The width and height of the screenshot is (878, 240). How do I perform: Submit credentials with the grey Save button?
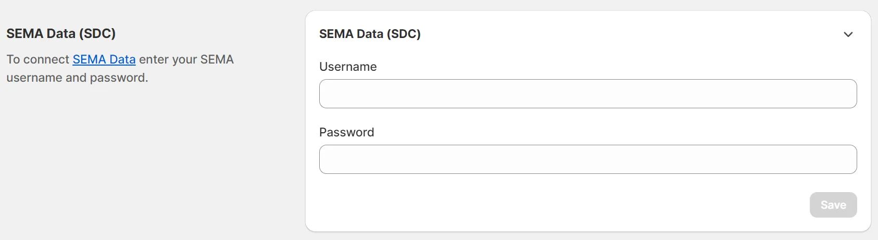[x=833, y=205]
